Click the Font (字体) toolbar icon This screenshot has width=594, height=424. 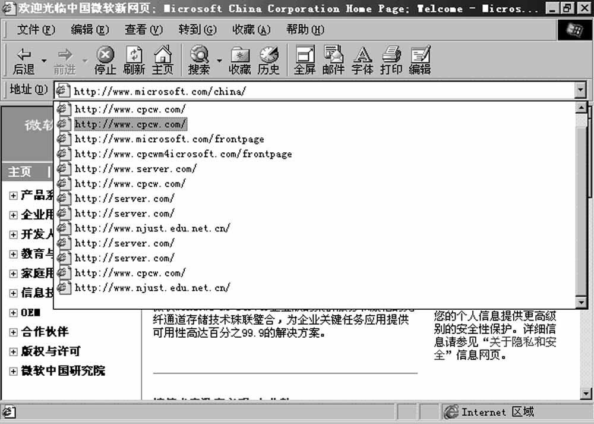pos(362,60)
